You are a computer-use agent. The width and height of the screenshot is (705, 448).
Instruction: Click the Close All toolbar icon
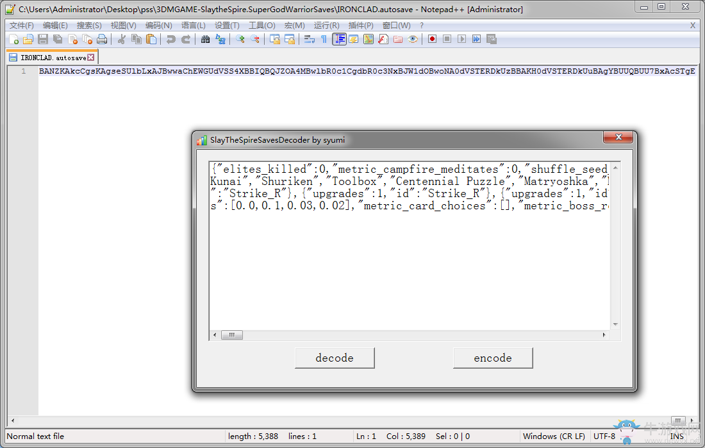point(87,40)
